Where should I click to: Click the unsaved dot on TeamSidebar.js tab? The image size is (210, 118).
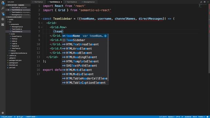click(x=61, y=2)
